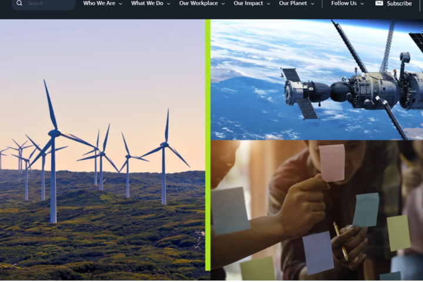Expand the Our Planet chevron
Viewport: 423px width, 282px height.
(x=313, y=4)
